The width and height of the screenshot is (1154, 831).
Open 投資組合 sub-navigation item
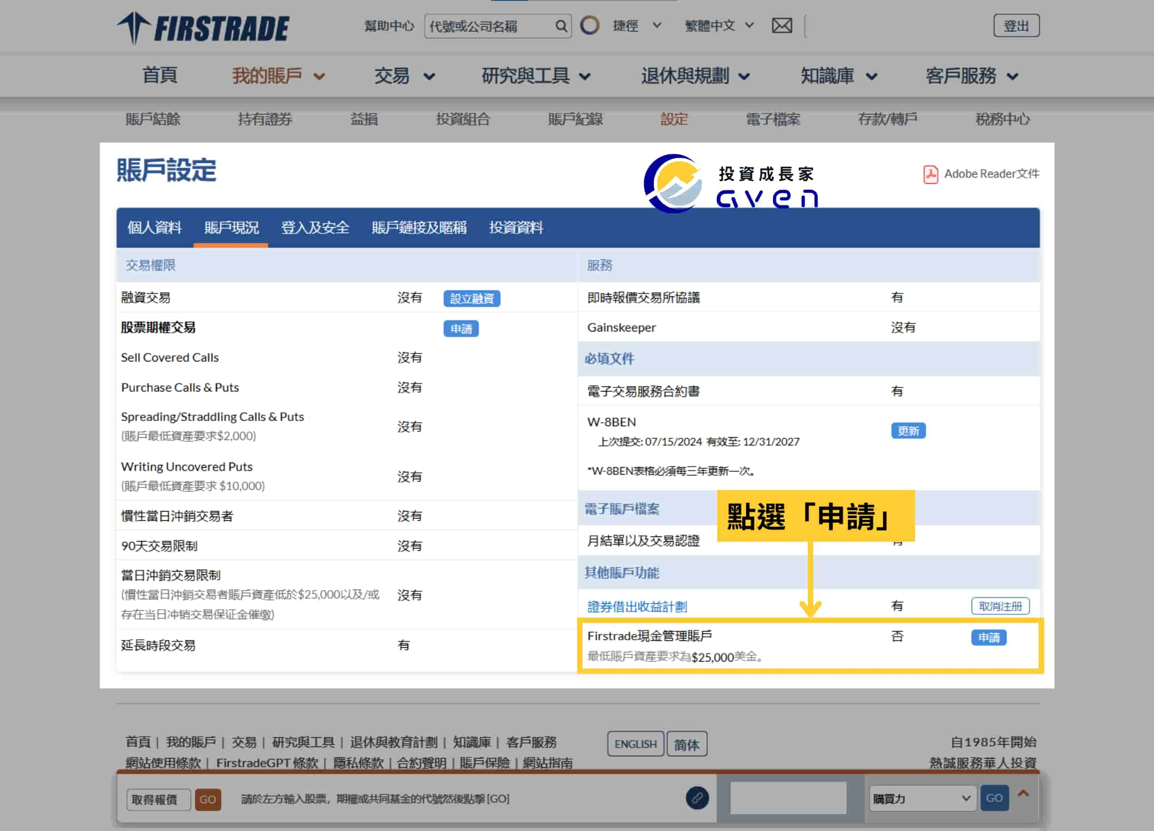[463, 120]
